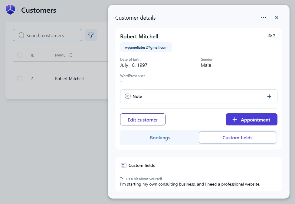The image size is (295, 204).
Task: Click the Custom fields section text icon
Action: tap(123, 165)
